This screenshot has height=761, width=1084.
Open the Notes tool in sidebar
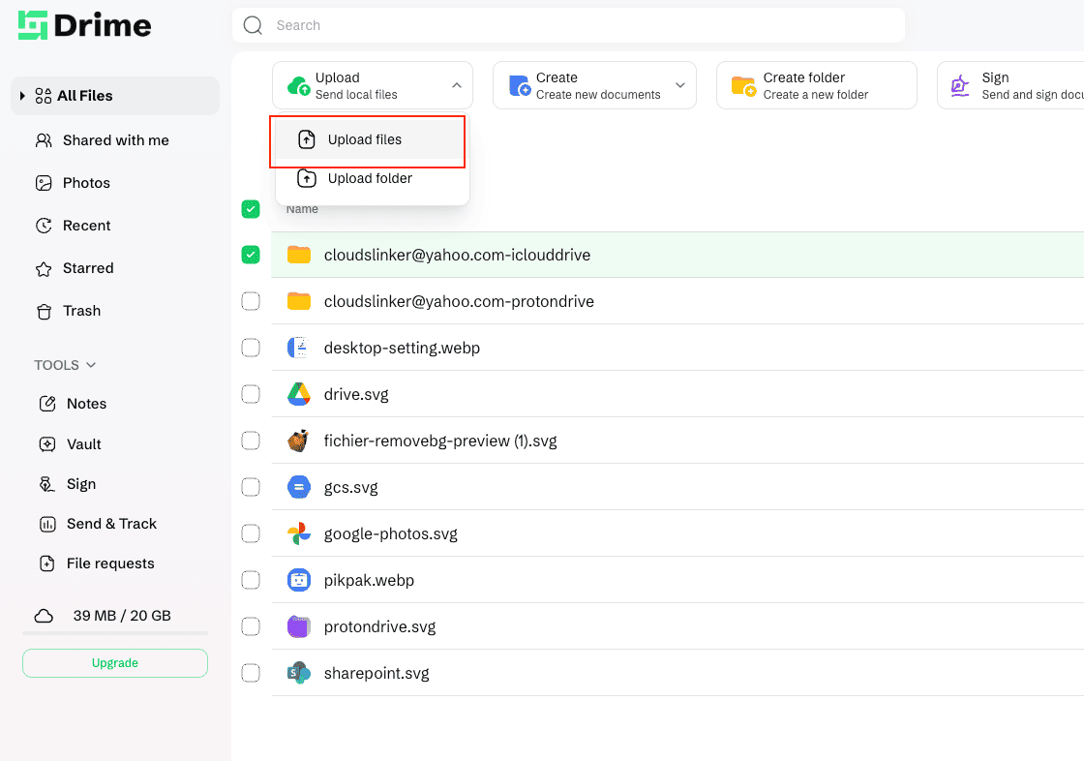tap(86, 404)
